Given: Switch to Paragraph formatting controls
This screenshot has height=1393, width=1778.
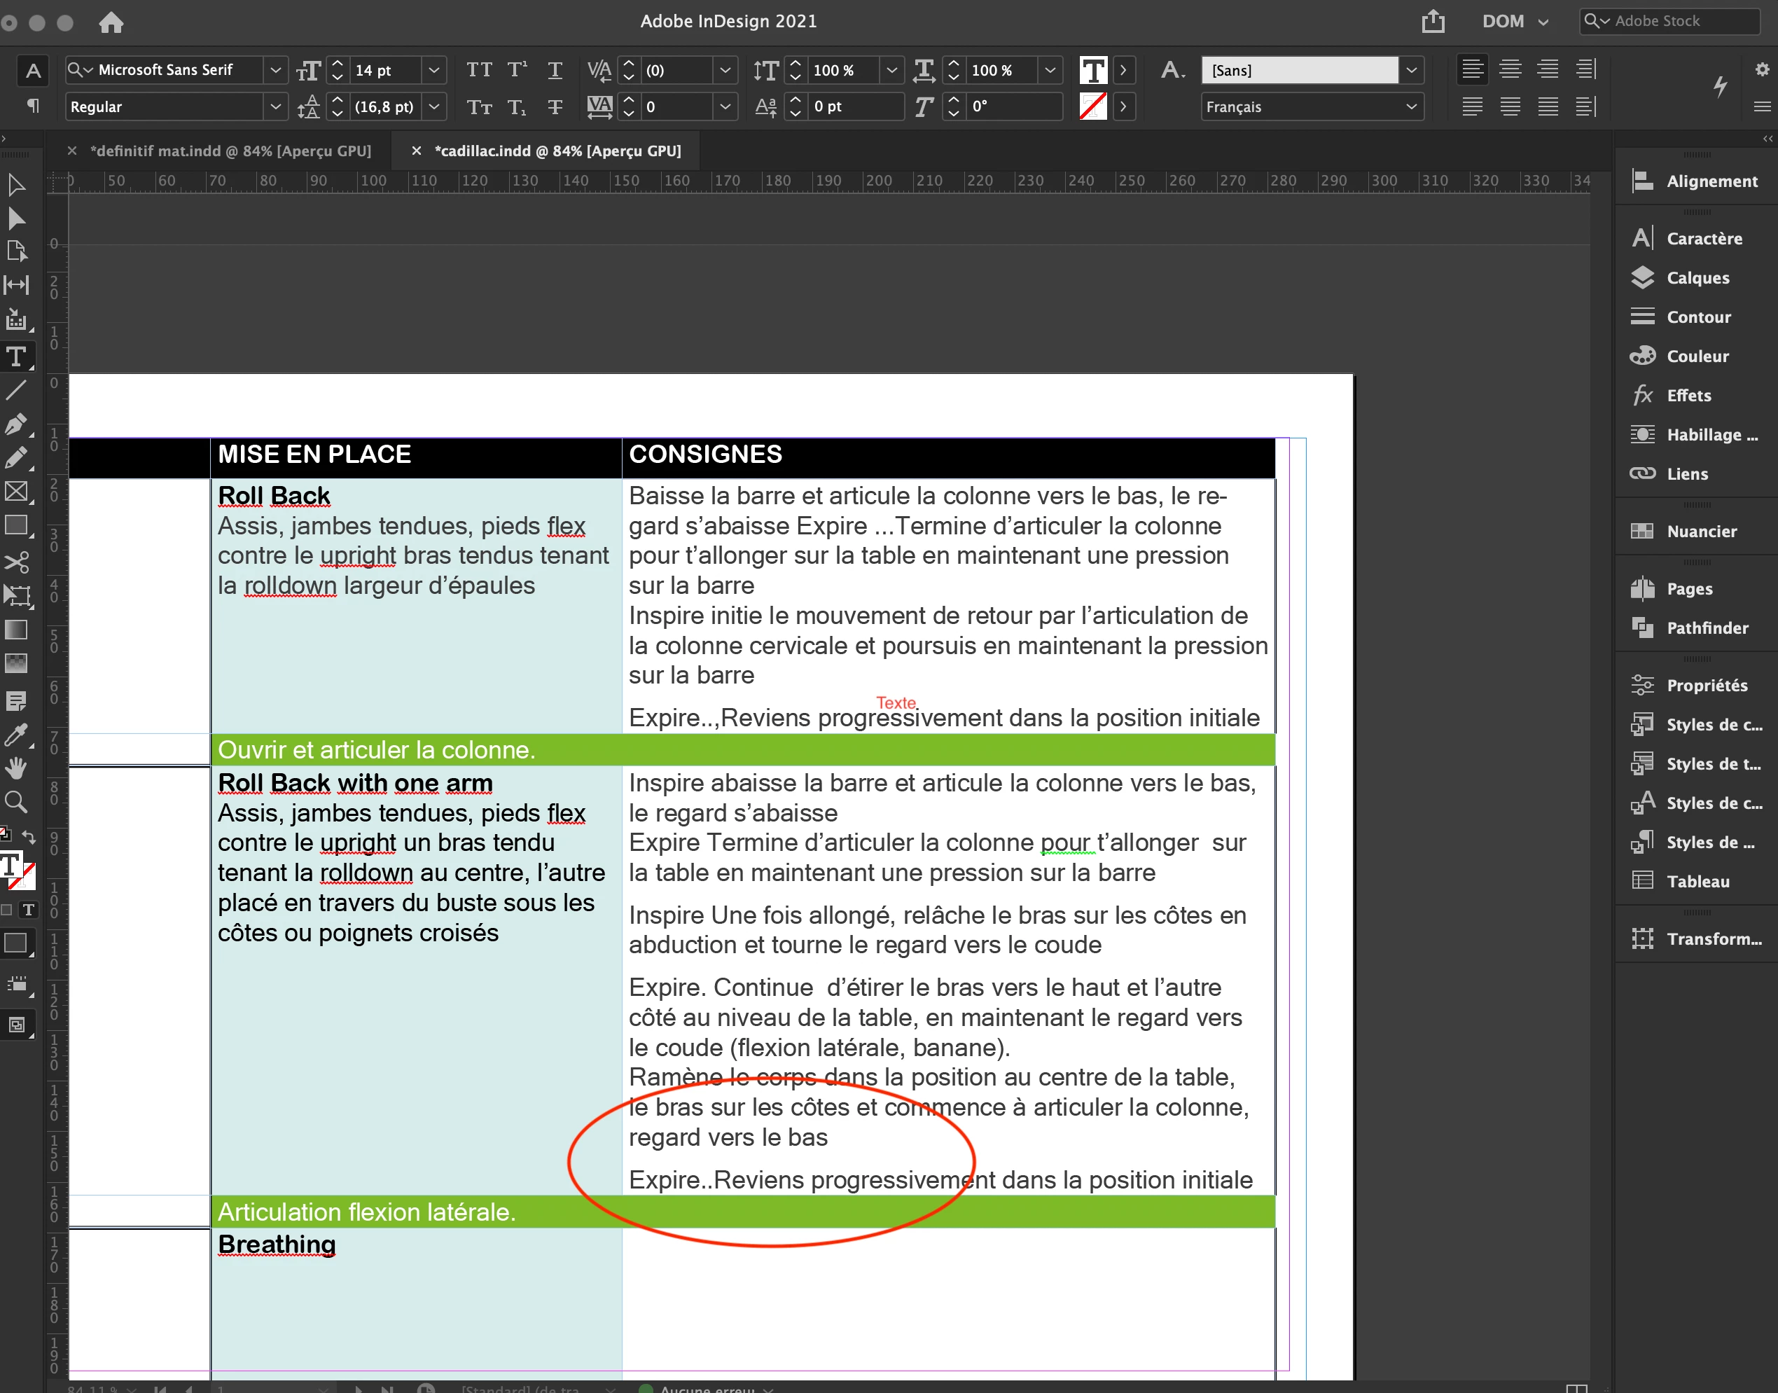Looking at the screenshot, I should coord(33,106).
